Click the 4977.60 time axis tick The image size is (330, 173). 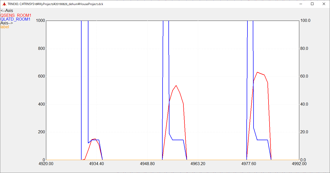(248, 164)
